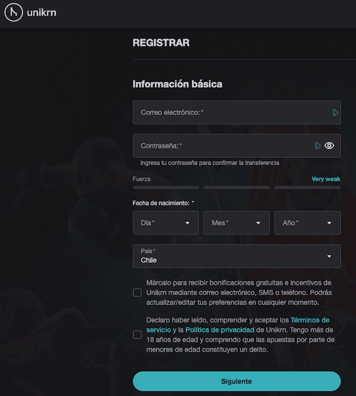
Task: Focus the Correo electrónico input field
Action: click(x=237, y=112)
